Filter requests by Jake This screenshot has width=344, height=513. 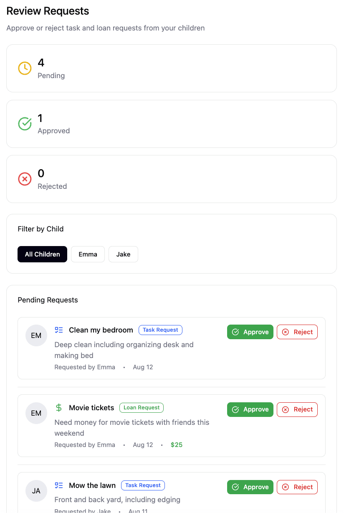pos(123,254)
